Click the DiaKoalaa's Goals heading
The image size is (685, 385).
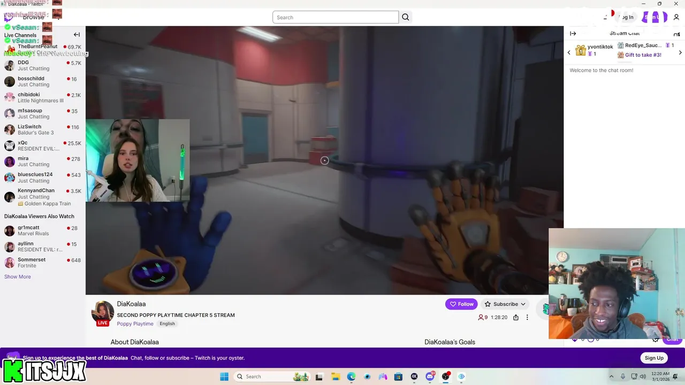[x=450, y=342]
